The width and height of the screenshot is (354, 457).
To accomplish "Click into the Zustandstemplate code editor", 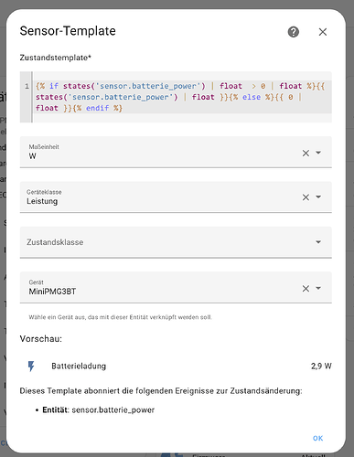I will click(176, 97).
